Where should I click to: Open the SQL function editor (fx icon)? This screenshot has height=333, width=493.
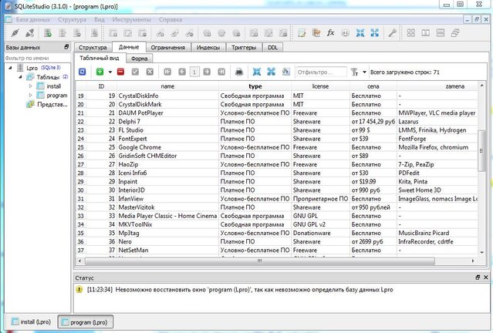330,33
